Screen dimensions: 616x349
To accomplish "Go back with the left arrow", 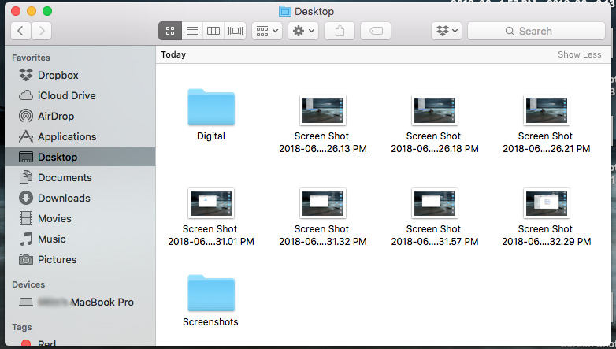I will click(x=20, y=31).
